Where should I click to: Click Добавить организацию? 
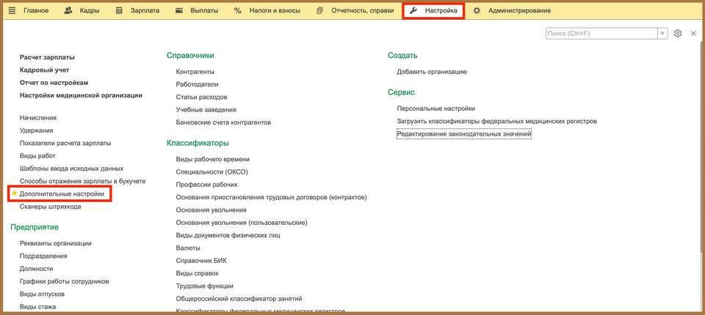[432, 72]
